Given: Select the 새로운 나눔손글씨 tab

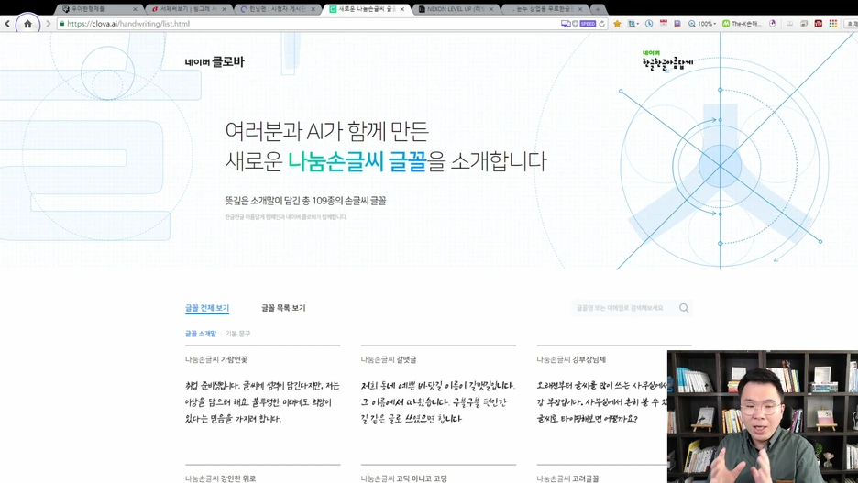Looking at the screenshot, I should (x=366, y=9).
